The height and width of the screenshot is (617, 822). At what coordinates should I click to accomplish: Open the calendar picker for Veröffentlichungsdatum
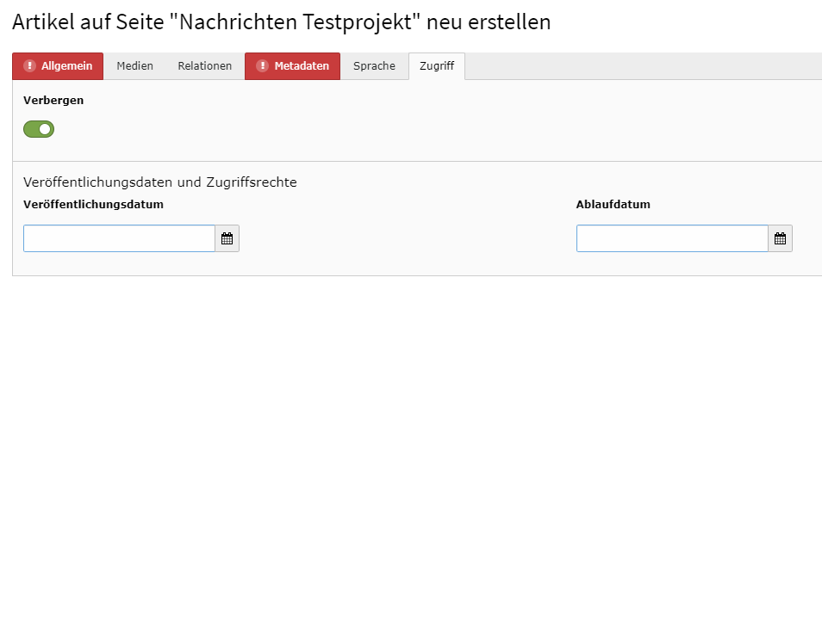[227, 238]
